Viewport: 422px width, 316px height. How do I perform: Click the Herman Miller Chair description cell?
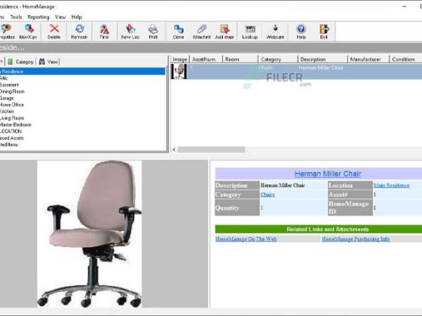tap(321, 68)
